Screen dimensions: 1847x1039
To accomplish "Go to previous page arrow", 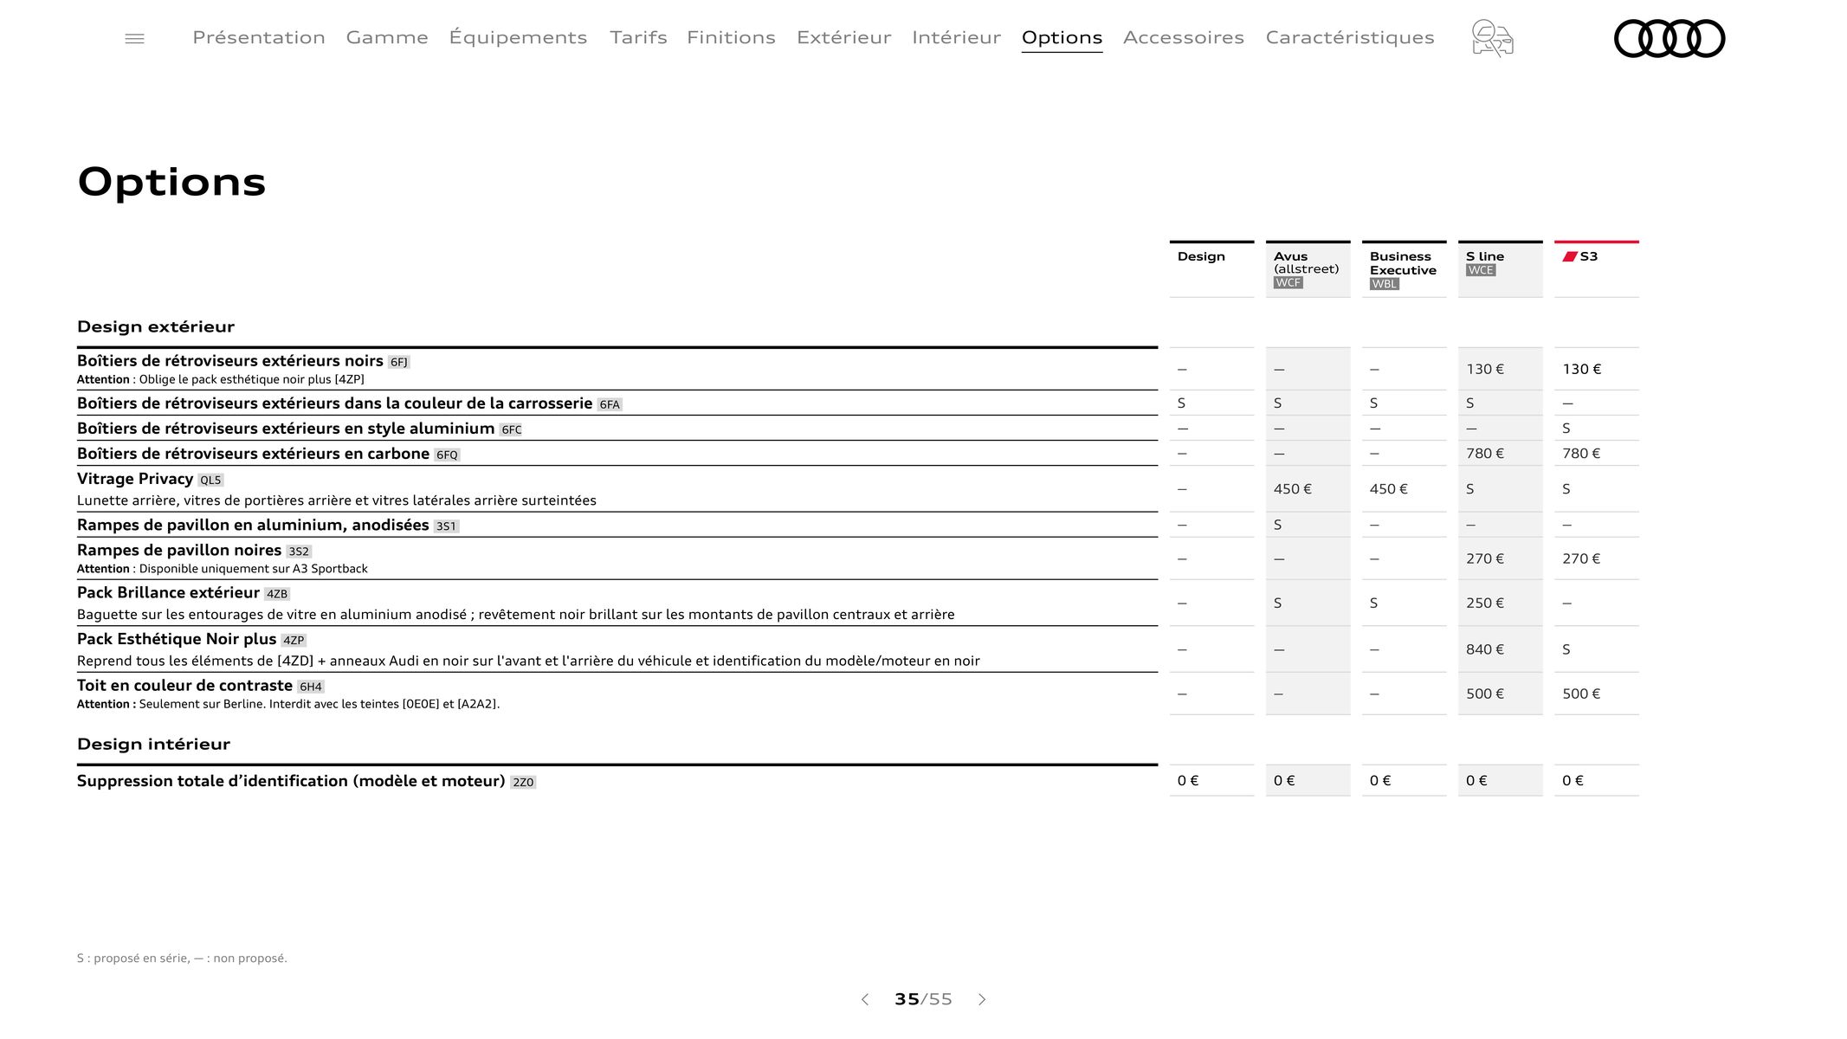I will tap(864, 999).
